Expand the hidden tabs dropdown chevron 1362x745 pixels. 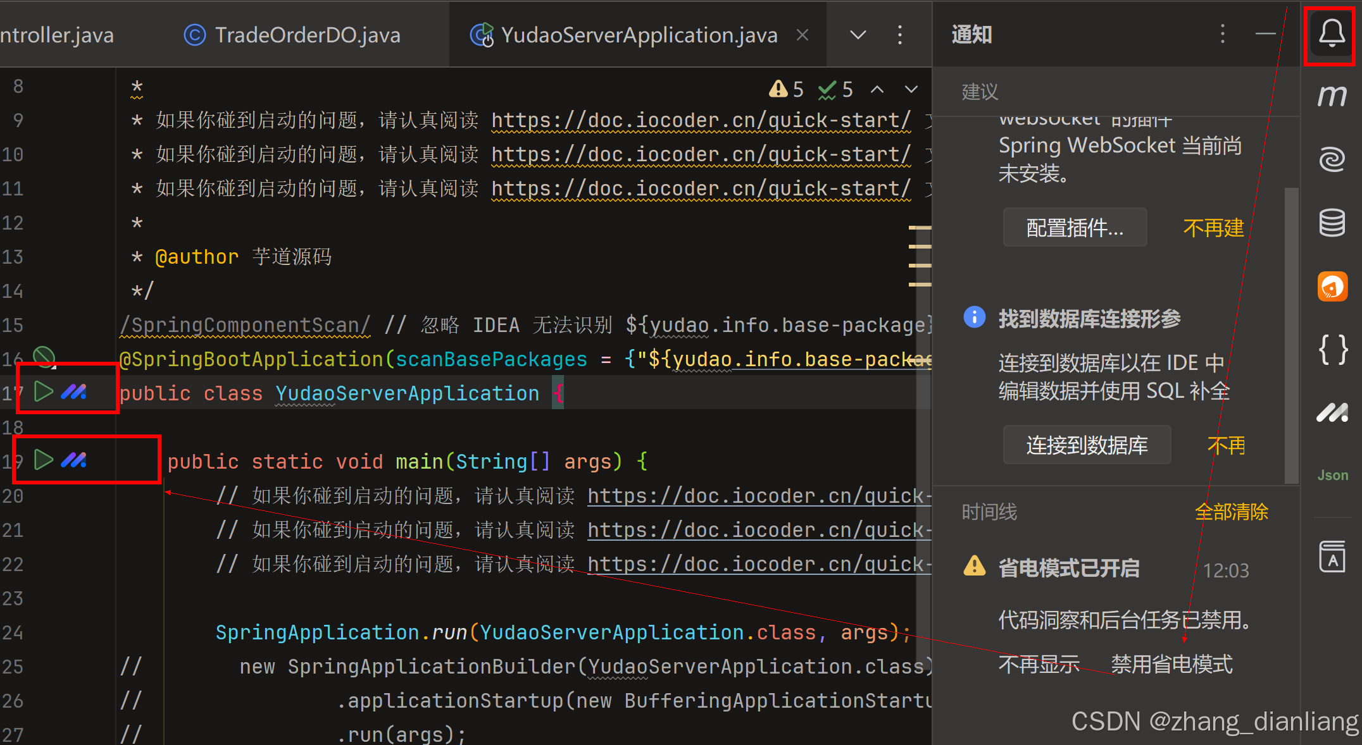coord(858,35)
